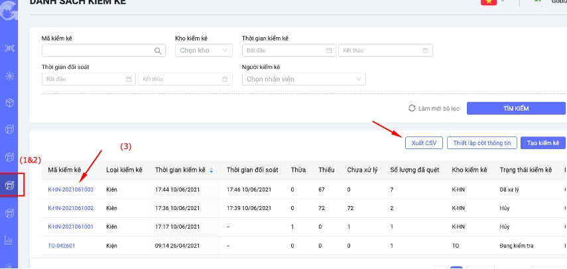Click the sort arrows on Thời gian kiểm kê
The image size is (567, 269).
pyautogui.click(x=212, y=170)
